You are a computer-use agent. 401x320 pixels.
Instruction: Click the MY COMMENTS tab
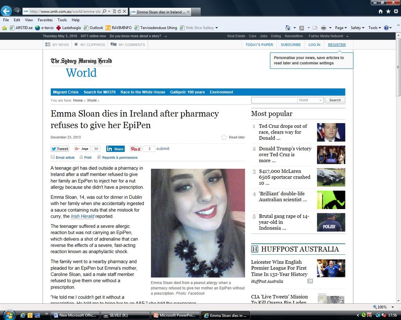click(x=128, y=45)
